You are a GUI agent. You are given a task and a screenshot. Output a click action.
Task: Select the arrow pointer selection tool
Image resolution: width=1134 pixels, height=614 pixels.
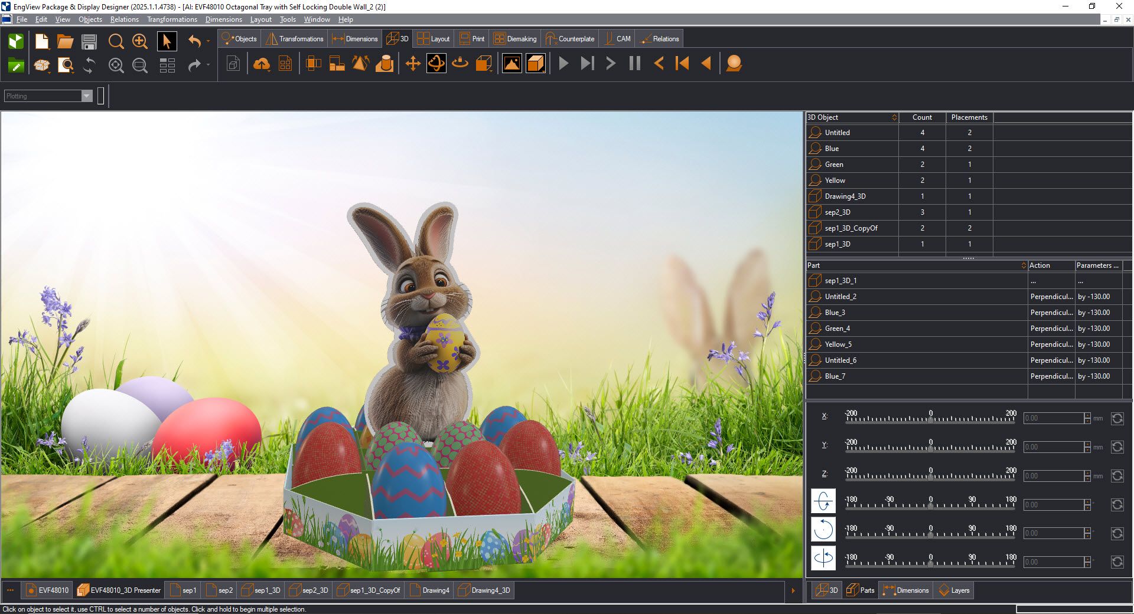click(167, 41)
